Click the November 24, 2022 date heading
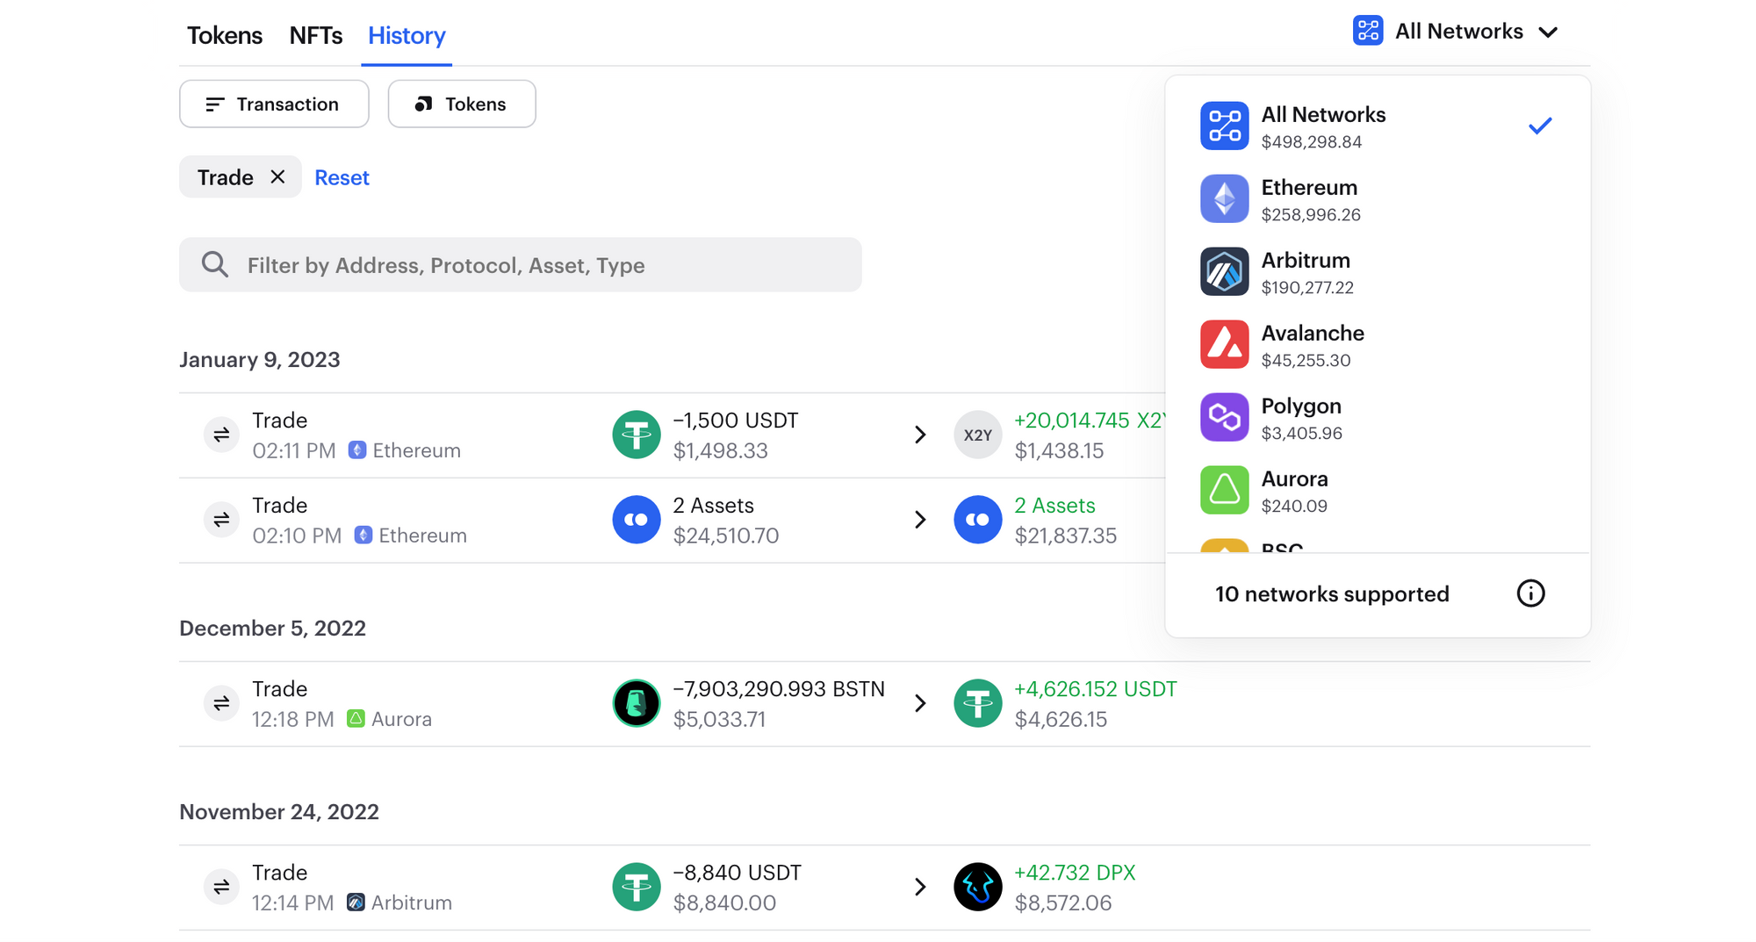 click(x=279, y=812)
